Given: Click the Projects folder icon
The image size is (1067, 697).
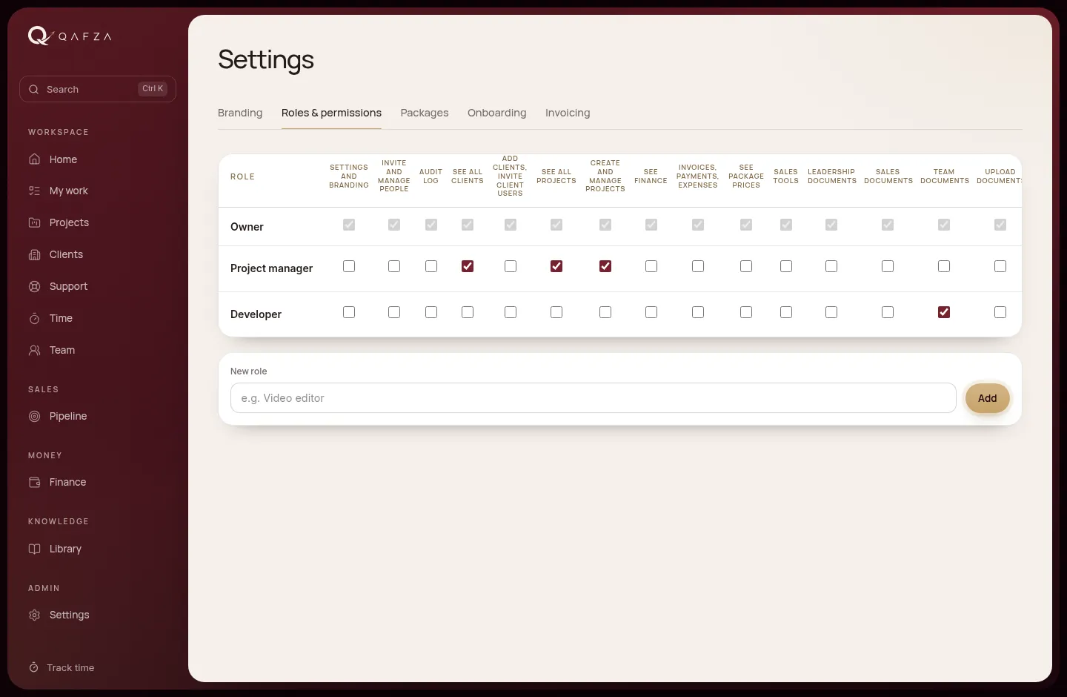Looking at the screenshot, I should 34,222.
